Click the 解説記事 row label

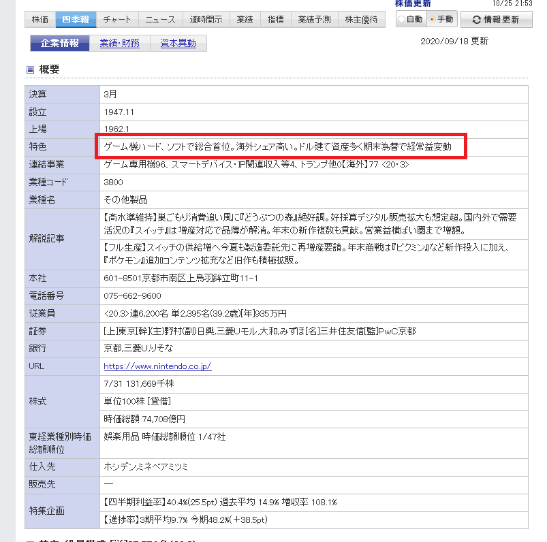pyautogui.click(x=46, y=238)
